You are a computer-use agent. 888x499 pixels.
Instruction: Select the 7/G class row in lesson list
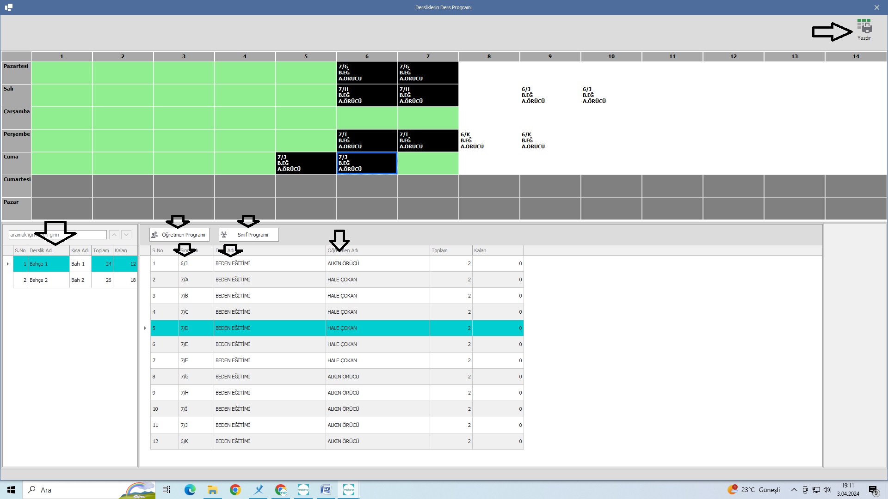click(x=337, y=377)
